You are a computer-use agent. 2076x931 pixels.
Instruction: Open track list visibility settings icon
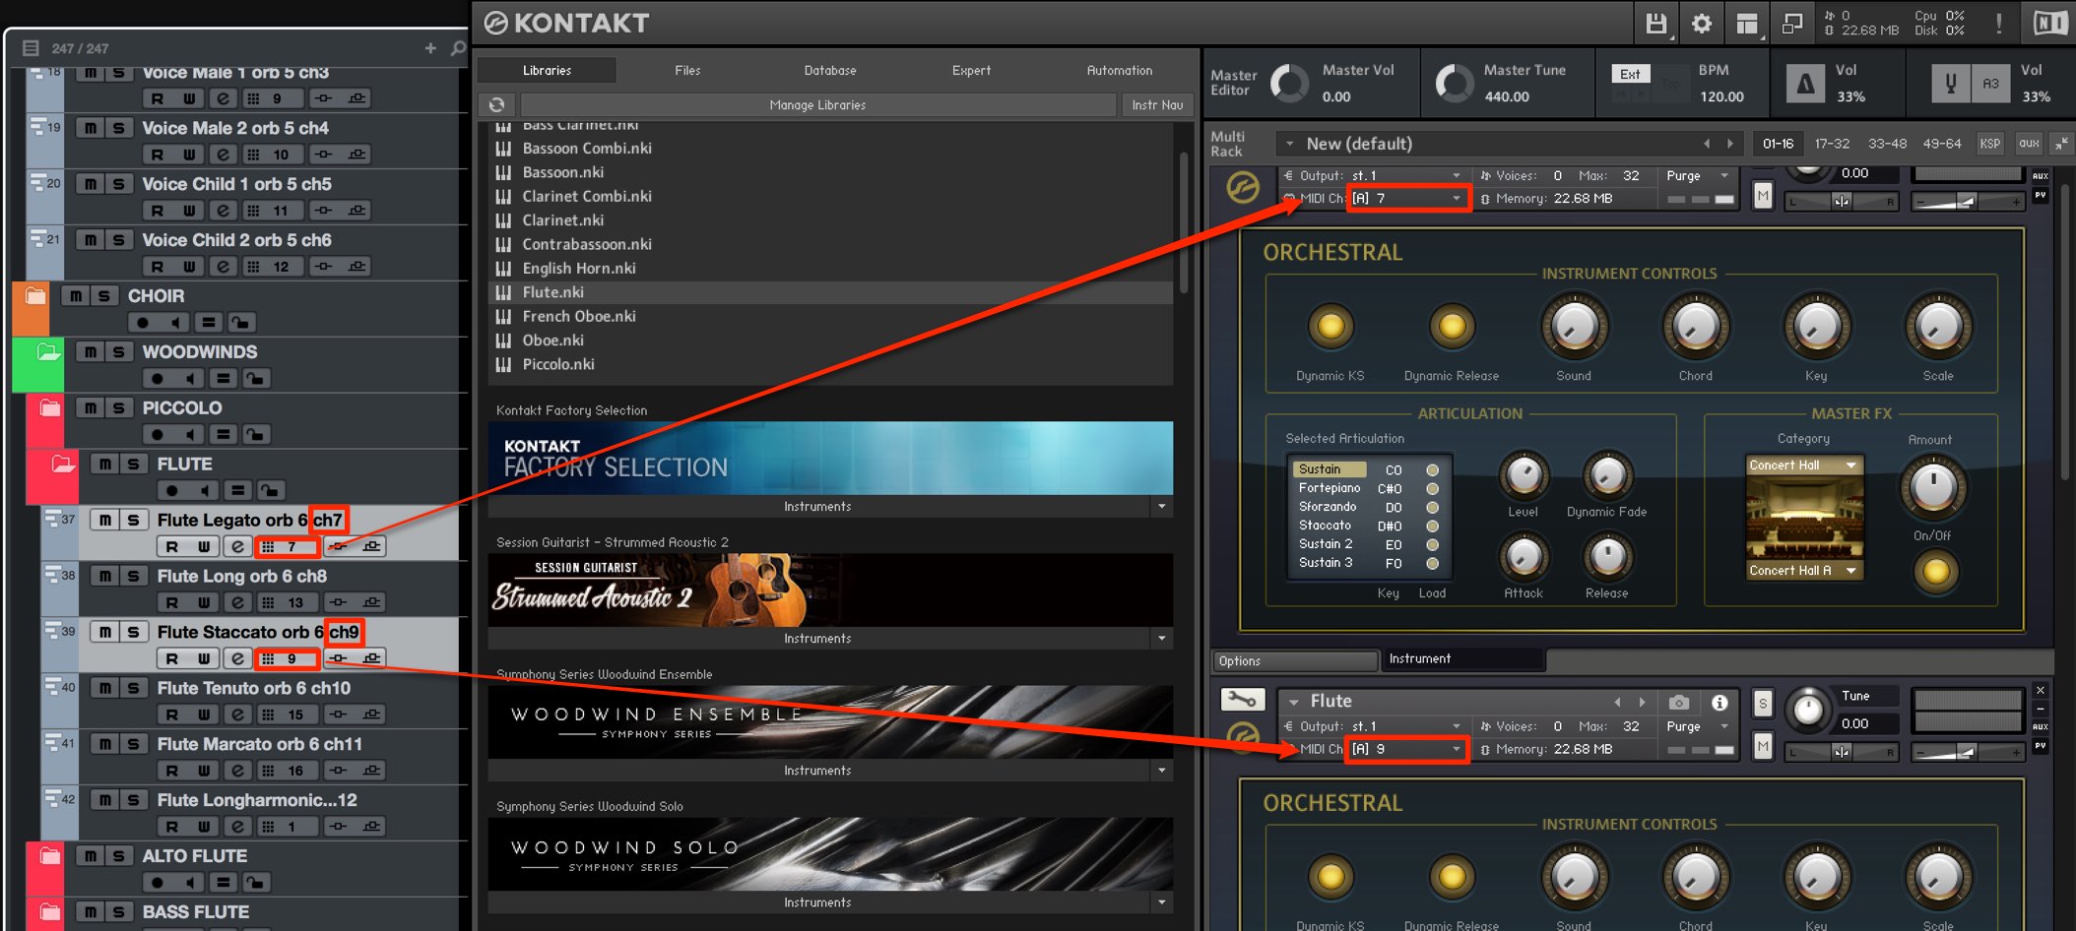tap(31, 47)
